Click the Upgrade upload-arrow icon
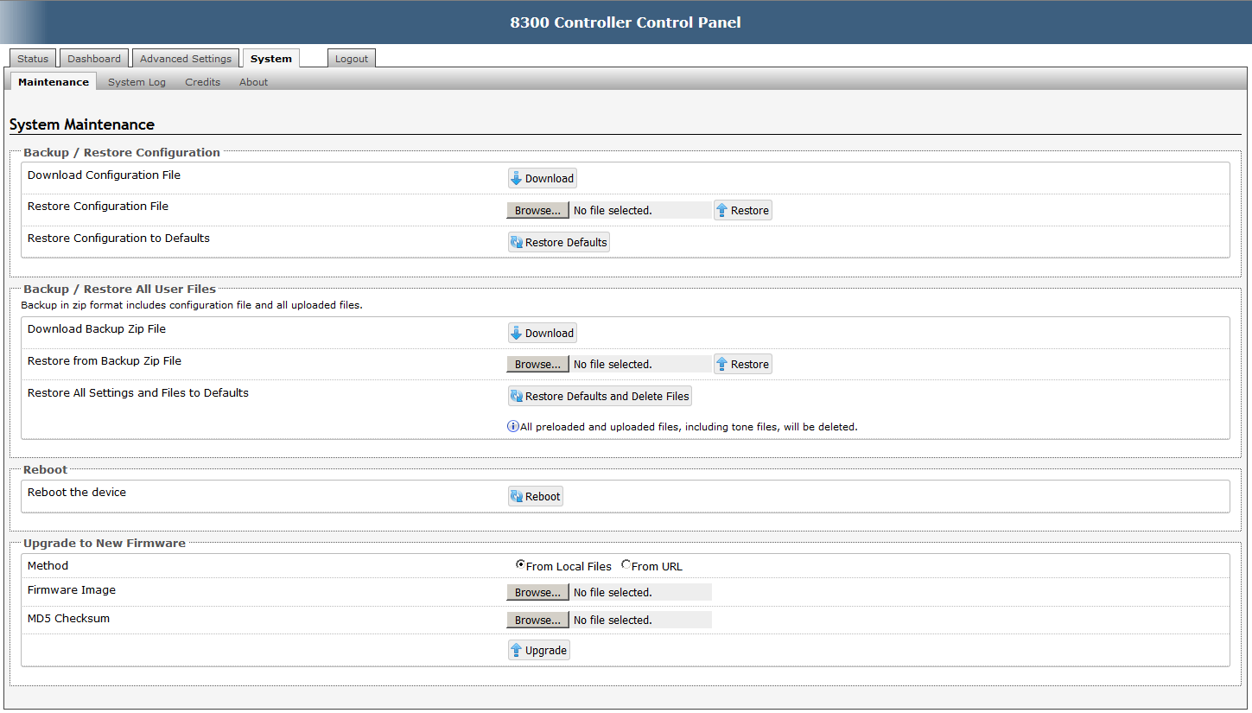The height and width of the screenshot is (713, 1252). pos(518,649)
